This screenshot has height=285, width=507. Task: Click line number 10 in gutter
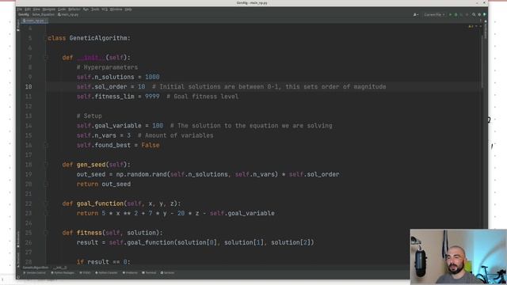29,86
